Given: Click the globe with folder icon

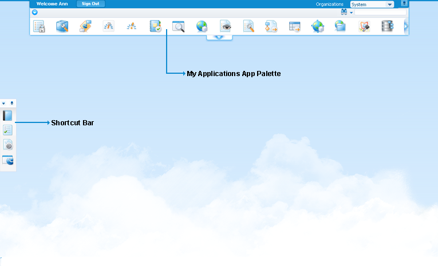Looking at the screenshot, I should coord(341,26).
